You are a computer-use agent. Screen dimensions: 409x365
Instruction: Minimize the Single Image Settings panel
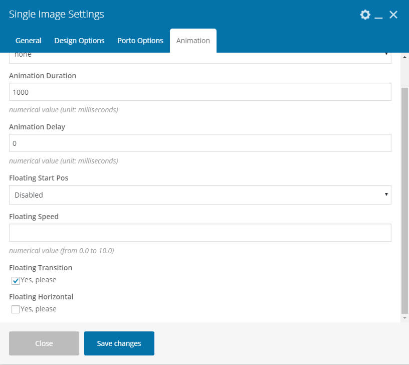click(x=379, y=16)
